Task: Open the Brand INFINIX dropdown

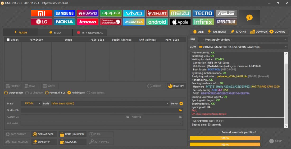Action: coord(31,103)
